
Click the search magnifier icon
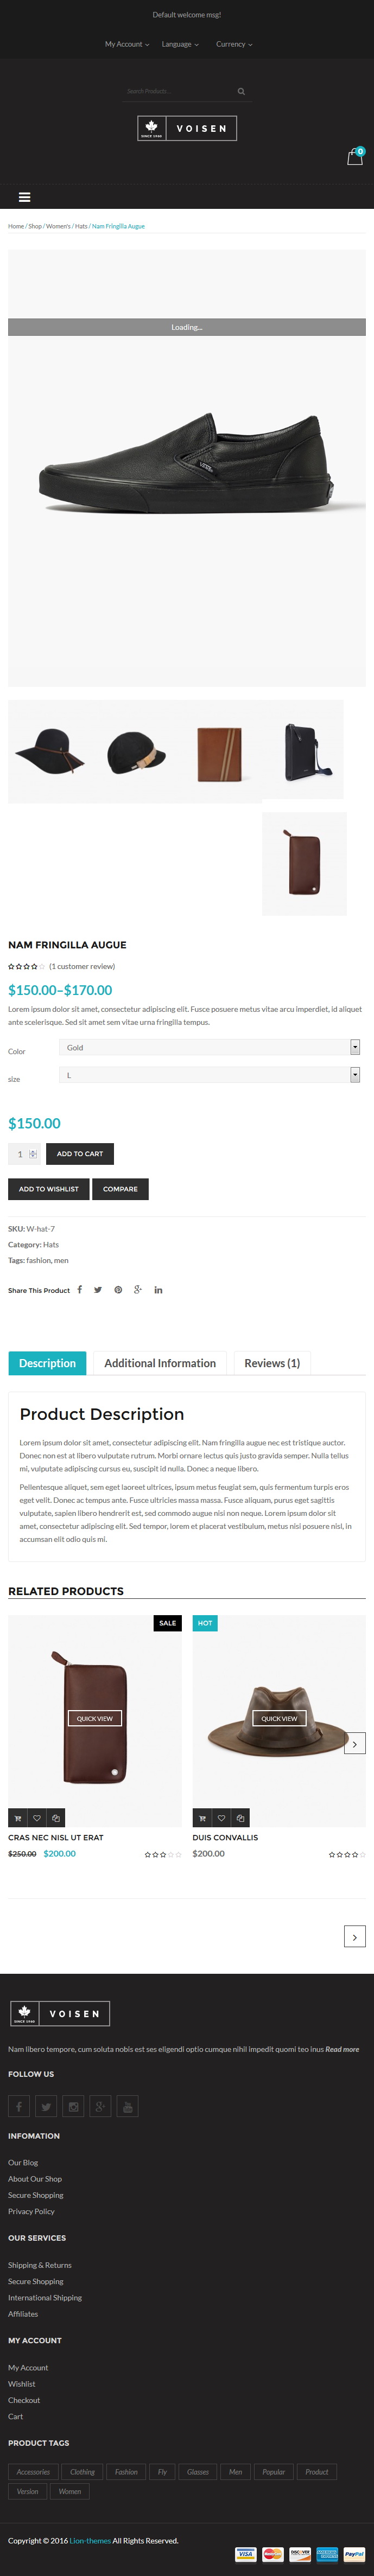click(x=241, y=91)
